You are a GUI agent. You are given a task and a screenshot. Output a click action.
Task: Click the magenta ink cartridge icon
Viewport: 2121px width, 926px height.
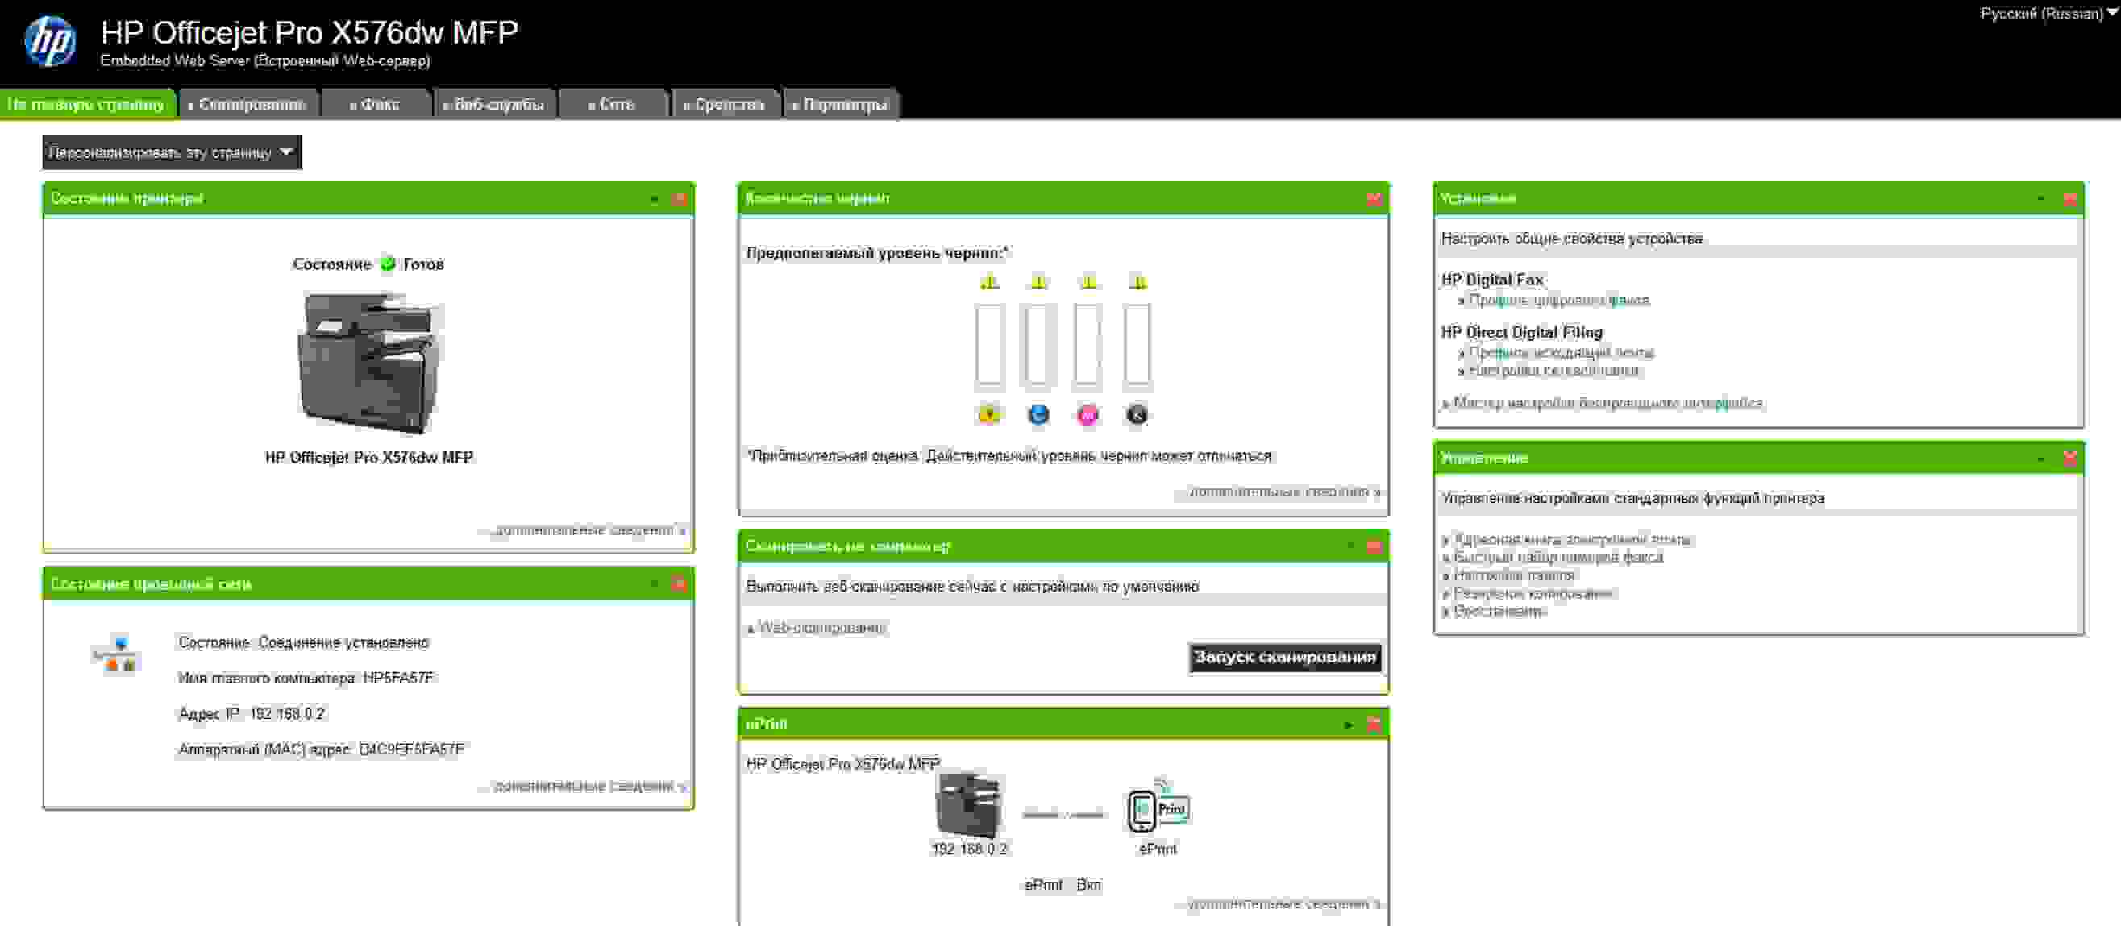1088,414
